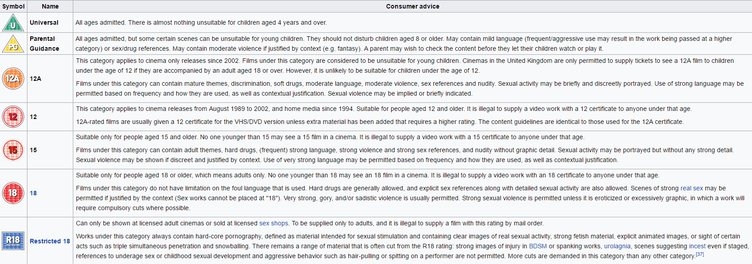
Task: Click the Symbol column header
Action: click(x=13, y=6)
